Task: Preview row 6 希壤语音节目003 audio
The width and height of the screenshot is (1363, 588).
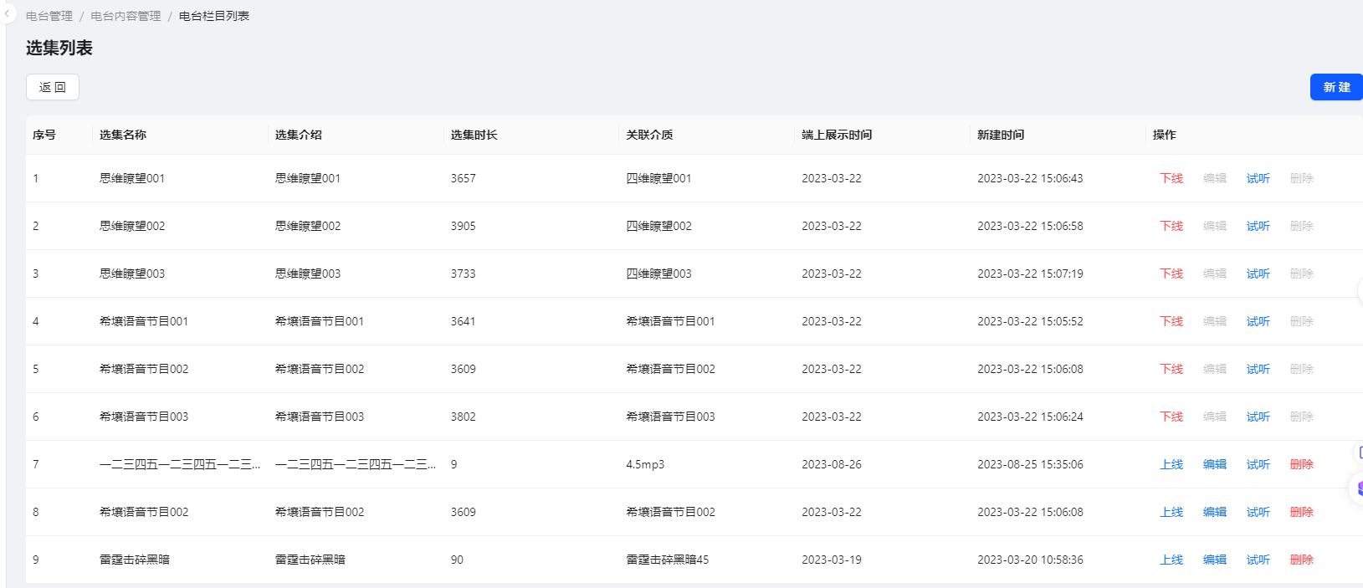Action: coord(1258,417)
